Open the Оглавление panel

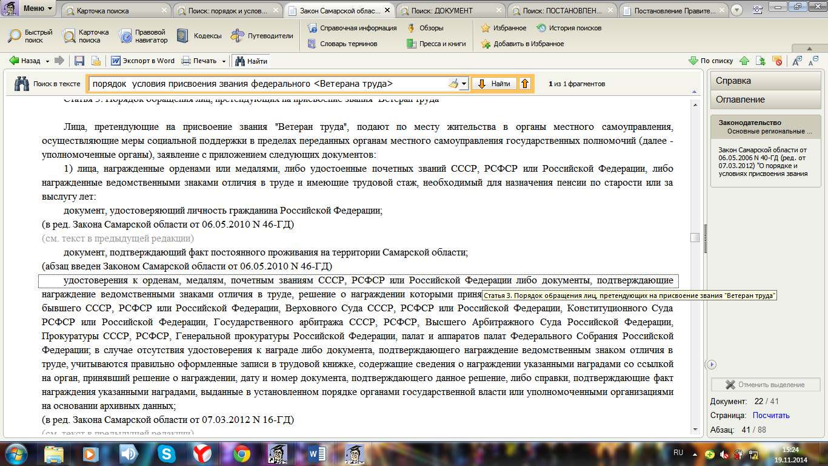[766, 100]
